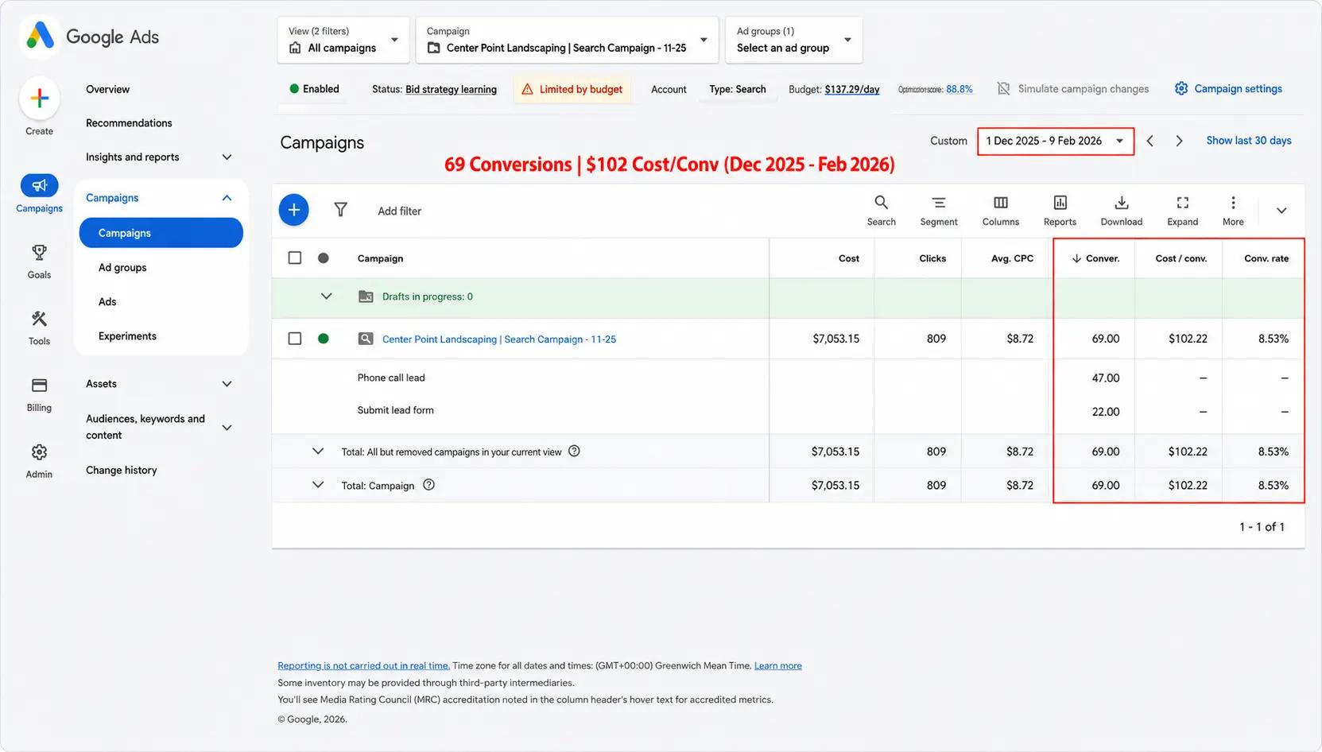The image size is (1322, 752).
Task: Click the Learn more link
Action: (x=778, y=666)
